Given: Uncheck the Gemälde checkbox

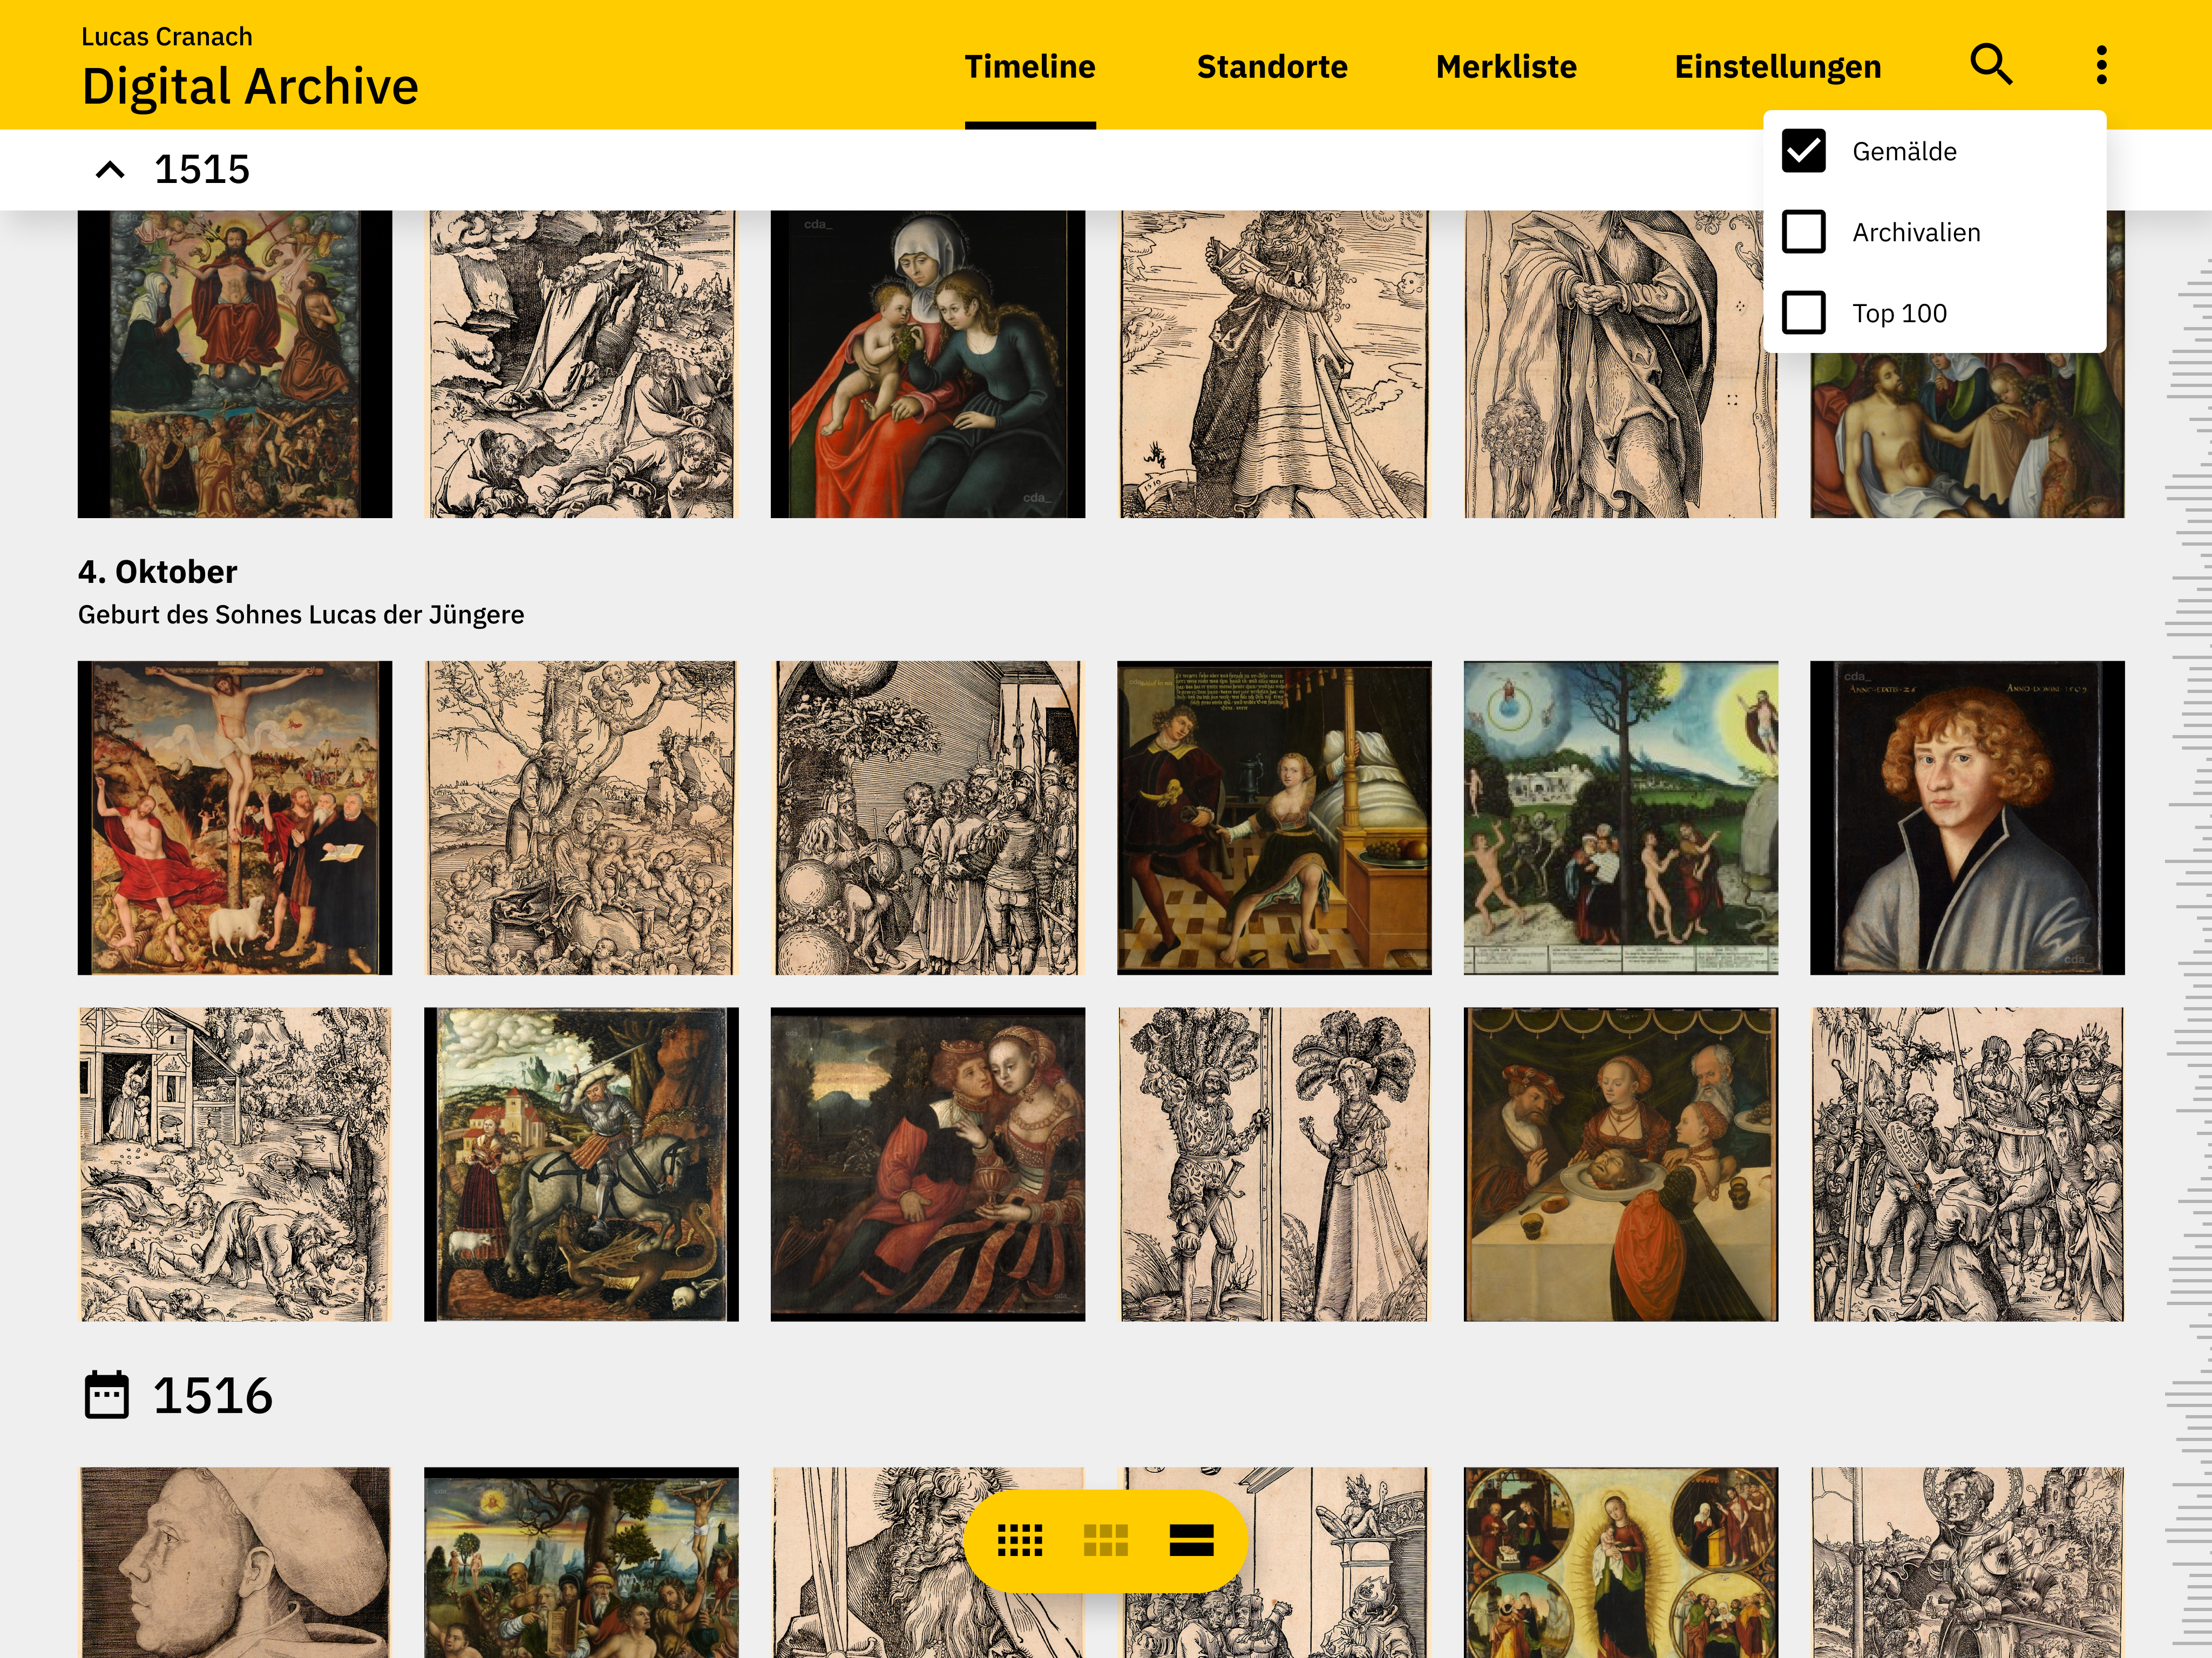Looking at the screenshot, I should click(1803, 151).
